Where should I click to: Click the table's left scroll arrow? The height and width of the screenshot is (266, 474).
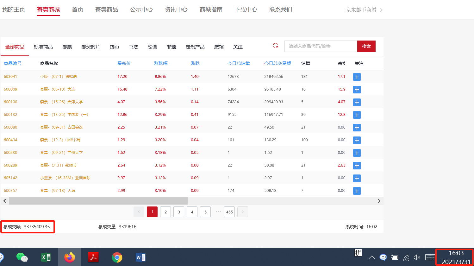click(5, 201)
